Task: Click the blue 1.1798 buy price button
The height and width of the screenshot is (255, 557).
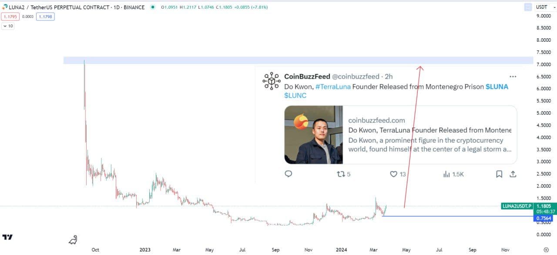Action: (45, 17)
